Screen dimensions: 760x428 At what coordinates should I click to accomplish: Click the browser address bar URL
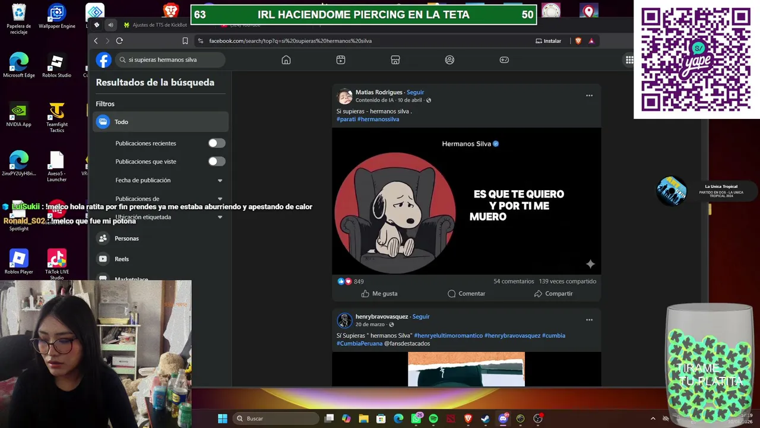[290, 41]
